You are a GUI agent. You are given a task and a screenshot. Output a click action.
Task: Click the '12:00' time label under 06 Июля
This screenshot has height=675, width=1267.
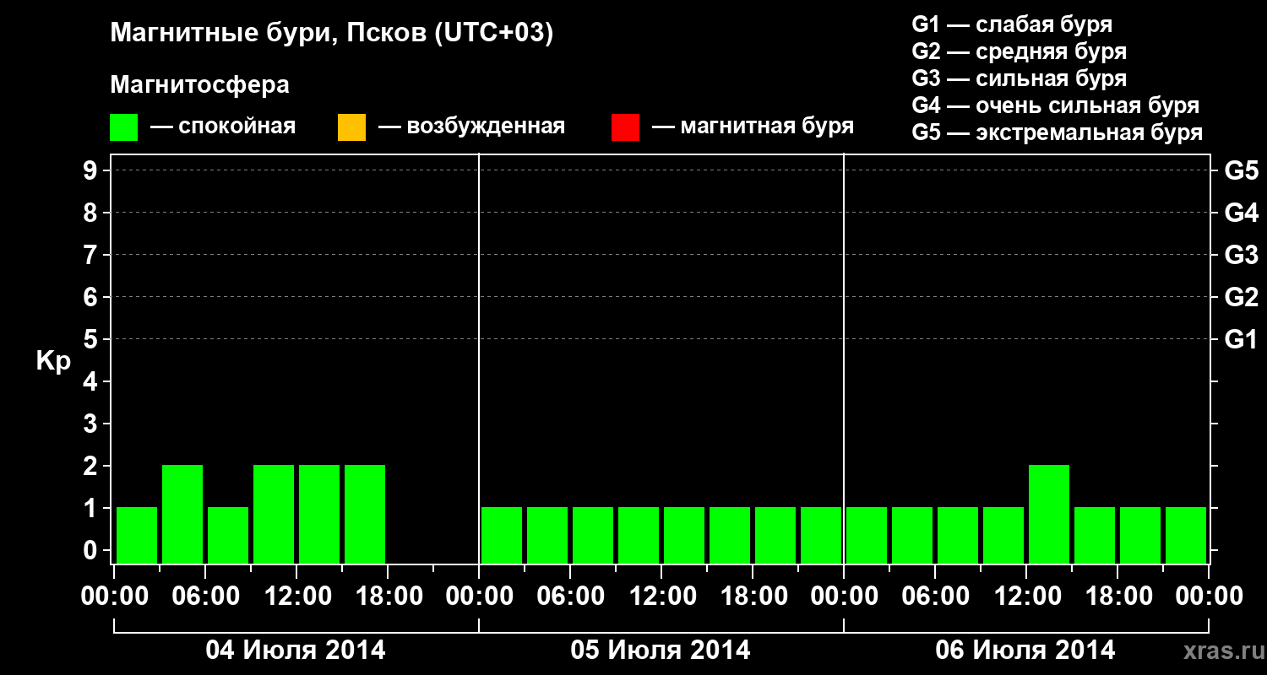click(x=1026, y=597)
